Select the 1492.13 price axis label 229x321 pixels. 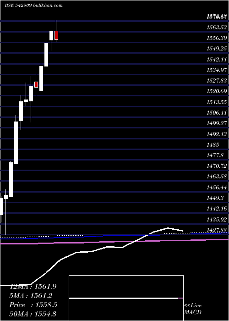tap(217, 134)
